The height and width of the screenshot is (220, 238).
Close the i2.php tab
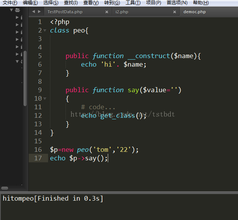click(x=174, y=12)
